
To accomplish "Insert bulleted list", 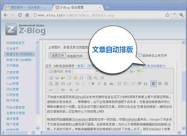I will (x=126, y=83).
